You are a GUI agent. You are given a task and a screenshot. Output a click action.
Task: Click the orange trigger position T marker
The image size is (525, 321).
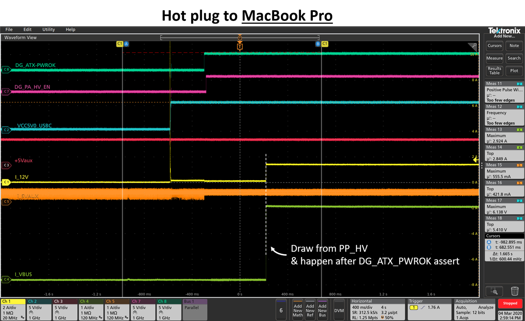click(x=240, y=46)
